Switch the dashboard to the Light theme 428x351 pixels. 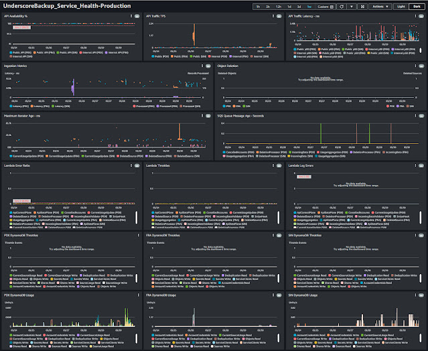click(x=401, y=7)
